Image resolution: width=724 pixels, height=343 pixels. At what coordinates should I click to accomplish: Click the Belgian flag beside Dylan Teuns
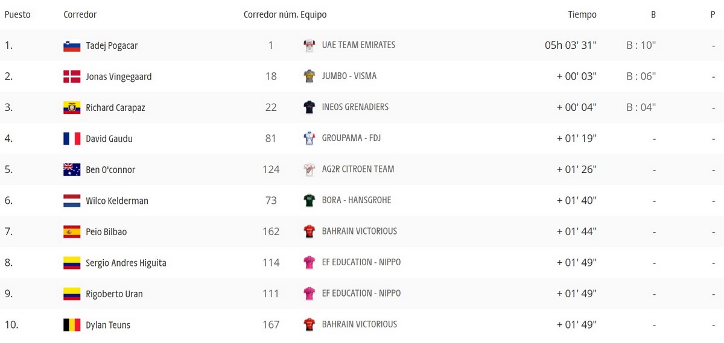tap(72, 325)
